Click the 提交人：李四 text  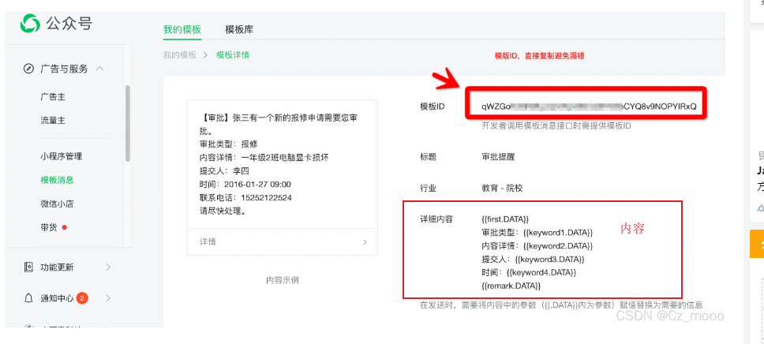pos(224,171)
